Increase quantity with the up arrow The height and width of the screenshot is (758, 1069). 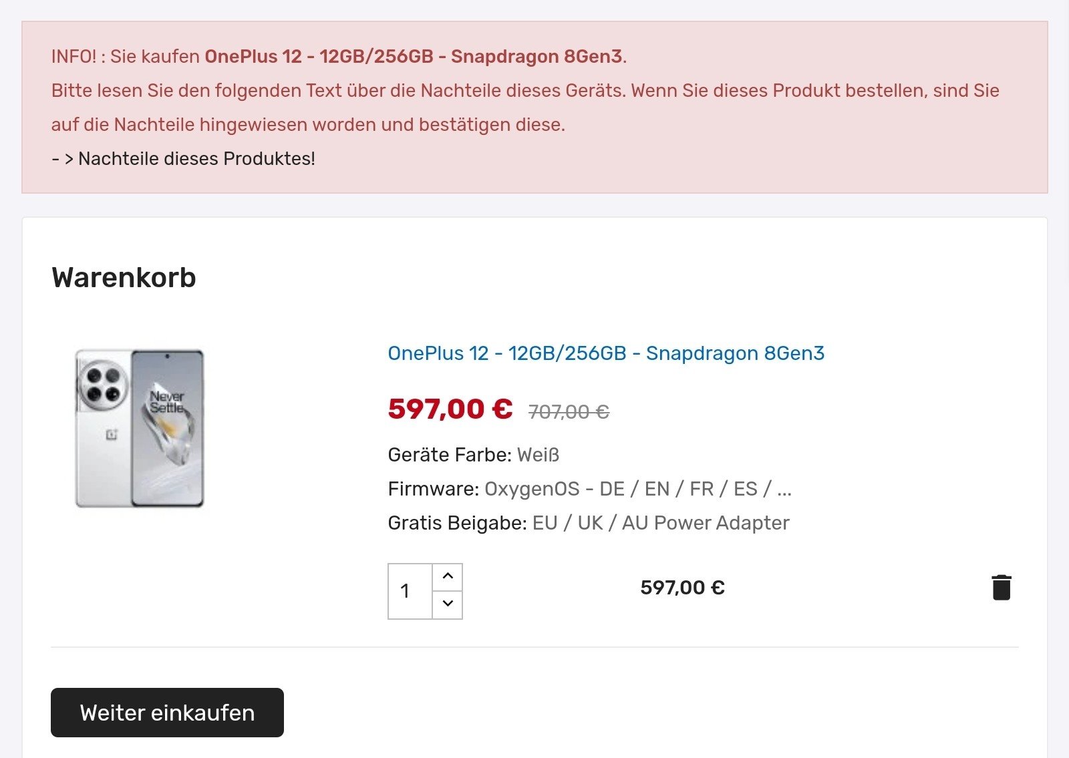[448, 576]
